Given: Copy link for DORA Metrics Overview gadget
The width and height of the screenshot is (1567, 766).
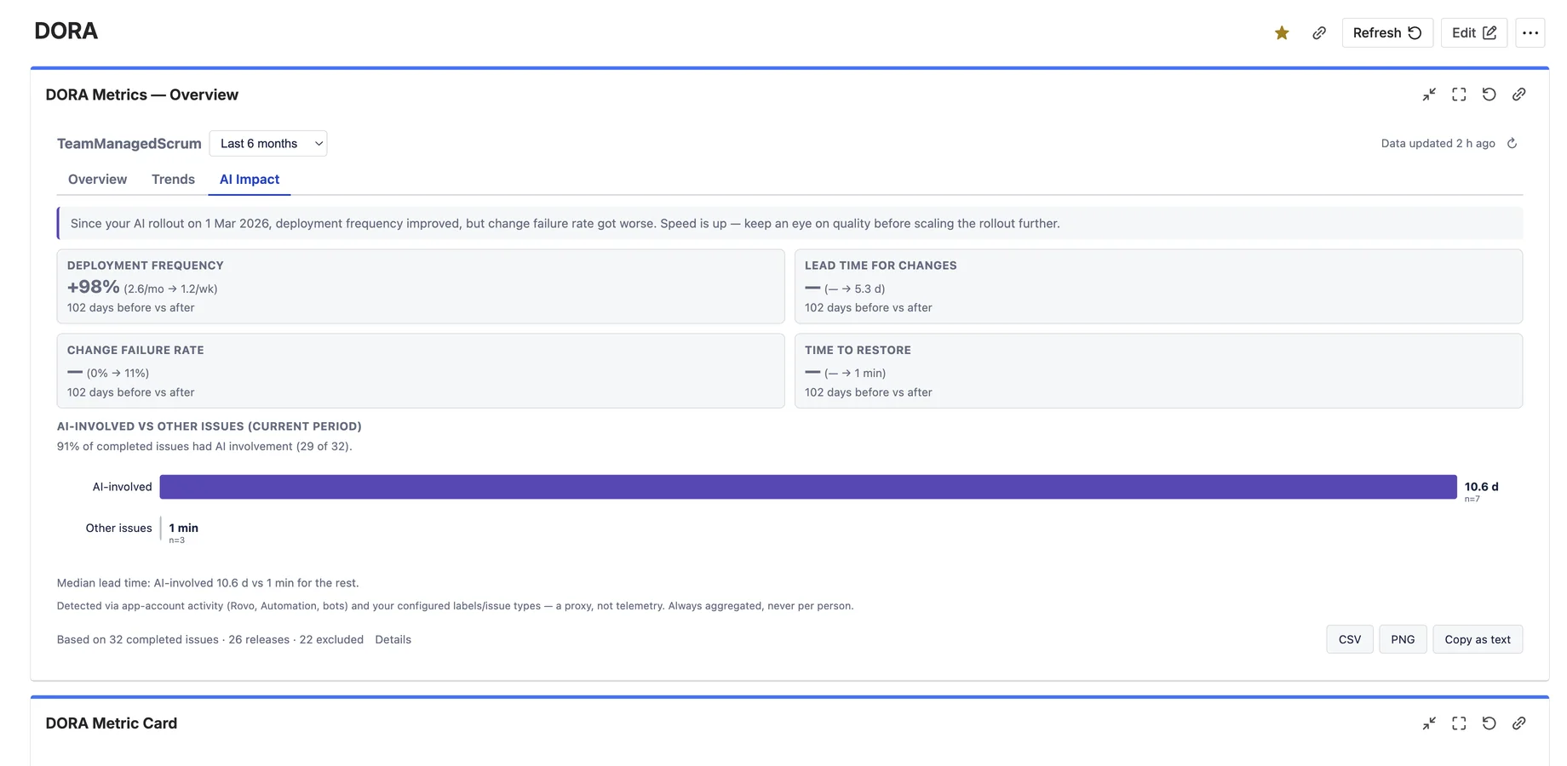Looking at the screenshot, I should coord(1518,94).
